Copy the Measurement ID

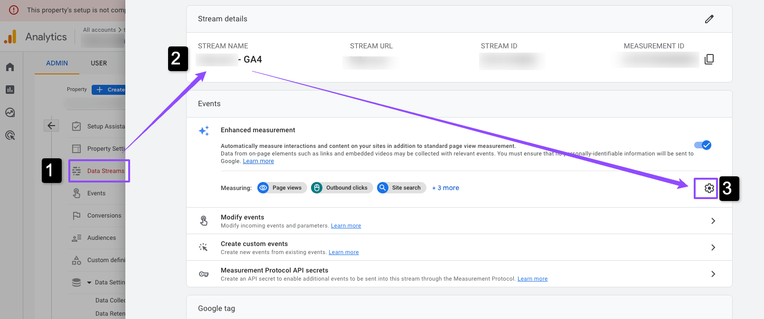709,59
